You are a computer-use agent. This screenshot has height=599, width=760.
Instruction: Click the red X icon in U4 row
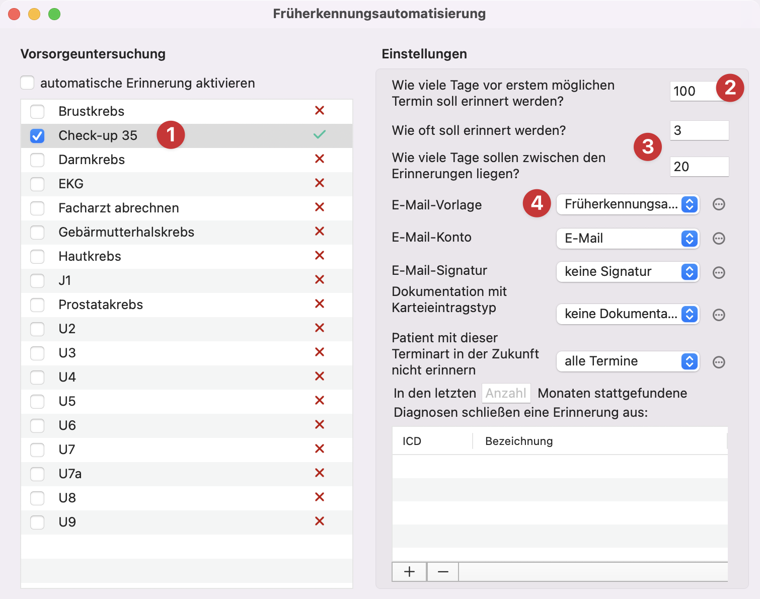319,376
